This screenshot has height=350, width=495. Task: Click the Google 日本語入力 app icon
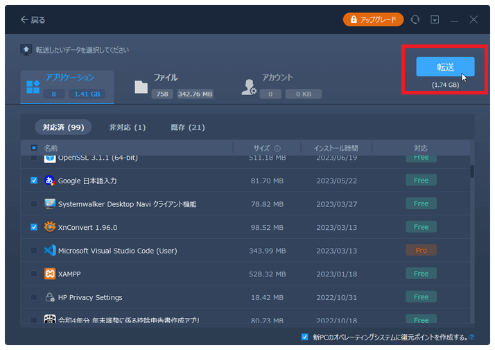pos(50,181)
